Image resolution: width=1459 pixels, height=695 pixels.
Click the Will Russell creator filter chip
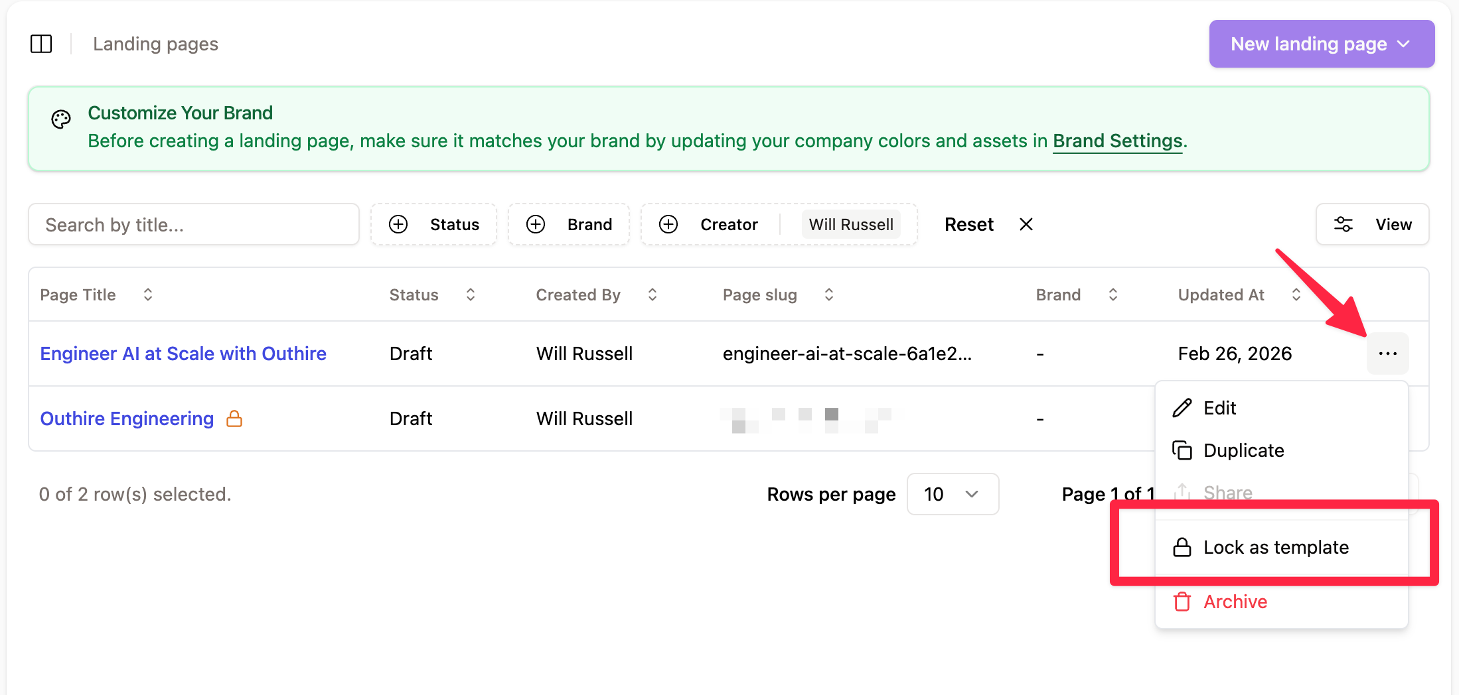point(851,225)
